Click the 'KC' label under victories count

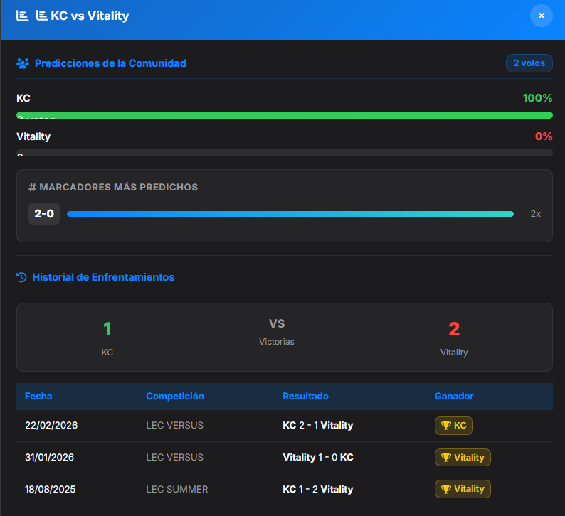107,353
